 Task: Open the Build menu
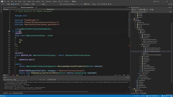coord(25,1)
